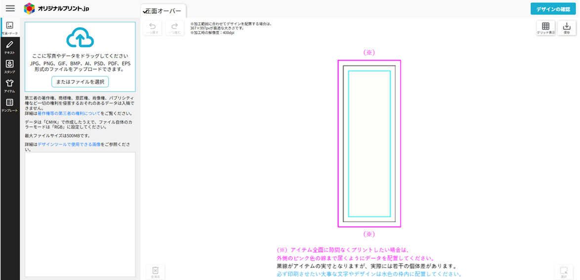
Task: Open the スタンプ stamp tool
Action: (x=10, y=66)
